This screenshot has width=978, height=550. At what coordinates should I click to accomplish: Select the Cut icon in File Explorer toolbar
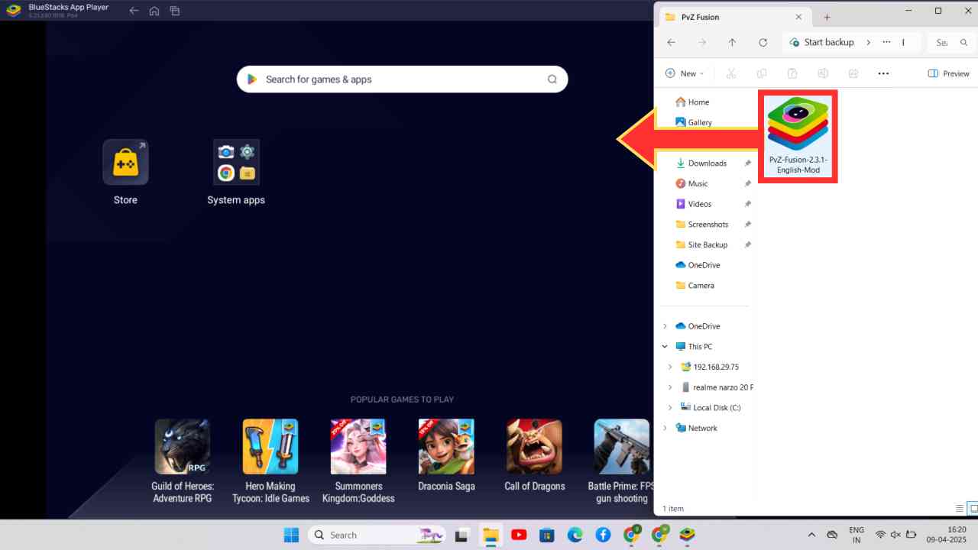point(730,73)
